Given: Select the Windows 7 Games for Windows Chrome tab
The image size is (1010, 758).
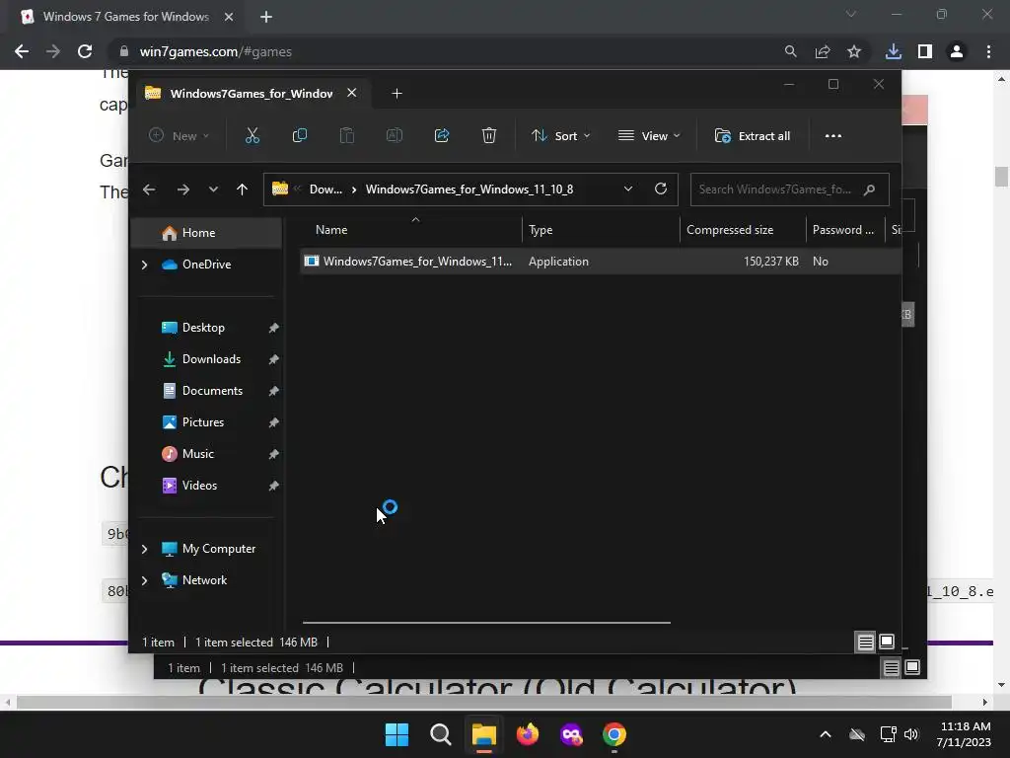Looking at the screenshot, I should [126, 17].
